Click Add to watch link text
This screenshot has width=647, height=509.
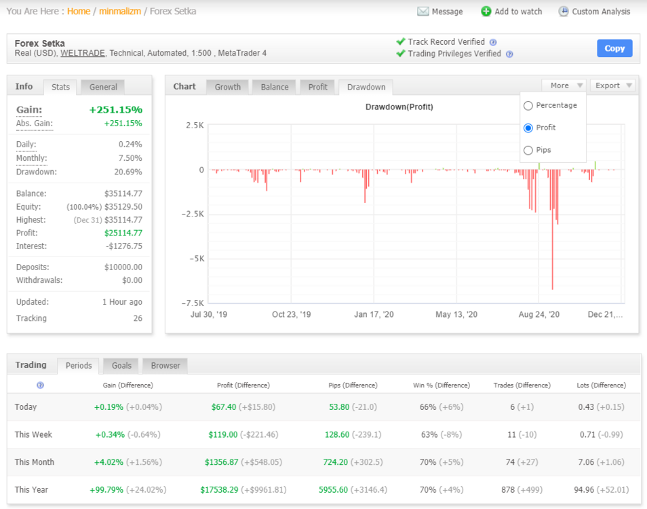[x=518, y=12]
